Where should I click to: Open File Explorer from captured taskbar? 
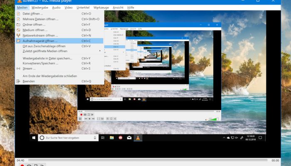[112, 138]
